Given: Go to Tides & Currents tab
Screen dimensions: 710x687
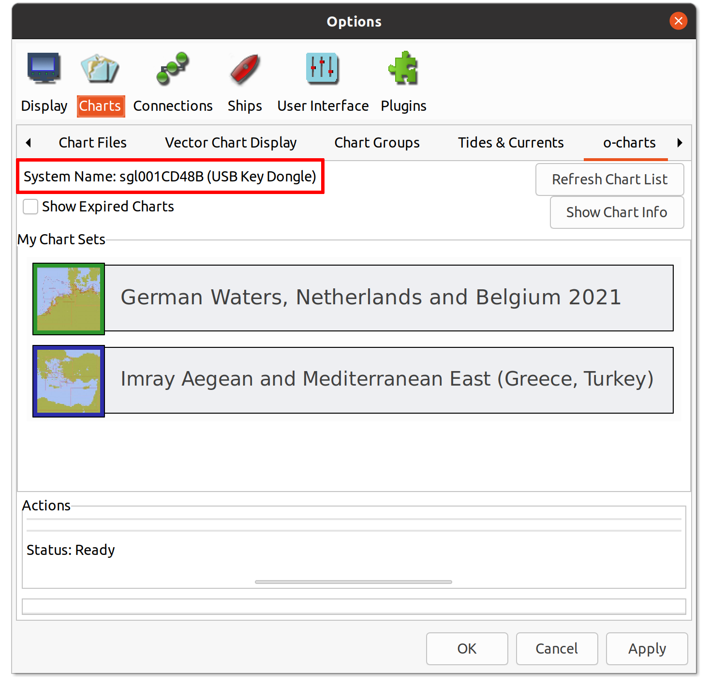Looking at the screenshot, I should coord(511,143).
